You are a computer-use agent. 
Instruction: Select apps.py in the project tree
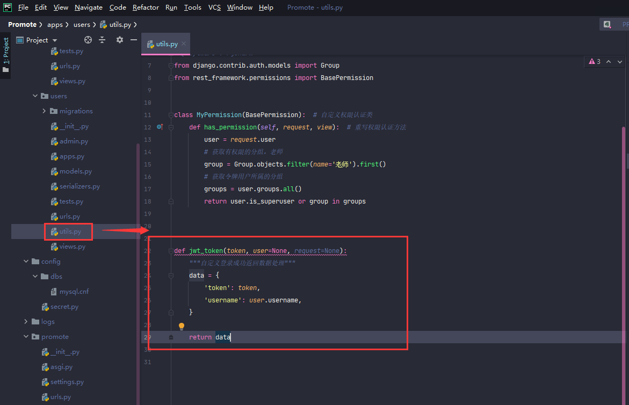[72, 156]
